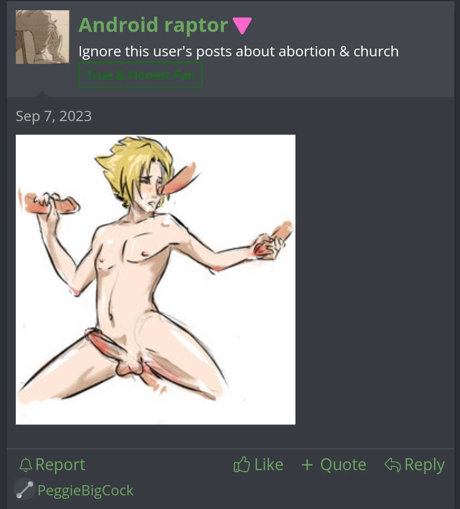
Task: Click the True & Honest Fan badge
Action: coord(141,75)
